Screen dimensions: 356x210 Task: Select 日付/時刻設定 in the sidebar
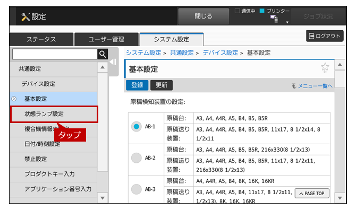[54, 144]
